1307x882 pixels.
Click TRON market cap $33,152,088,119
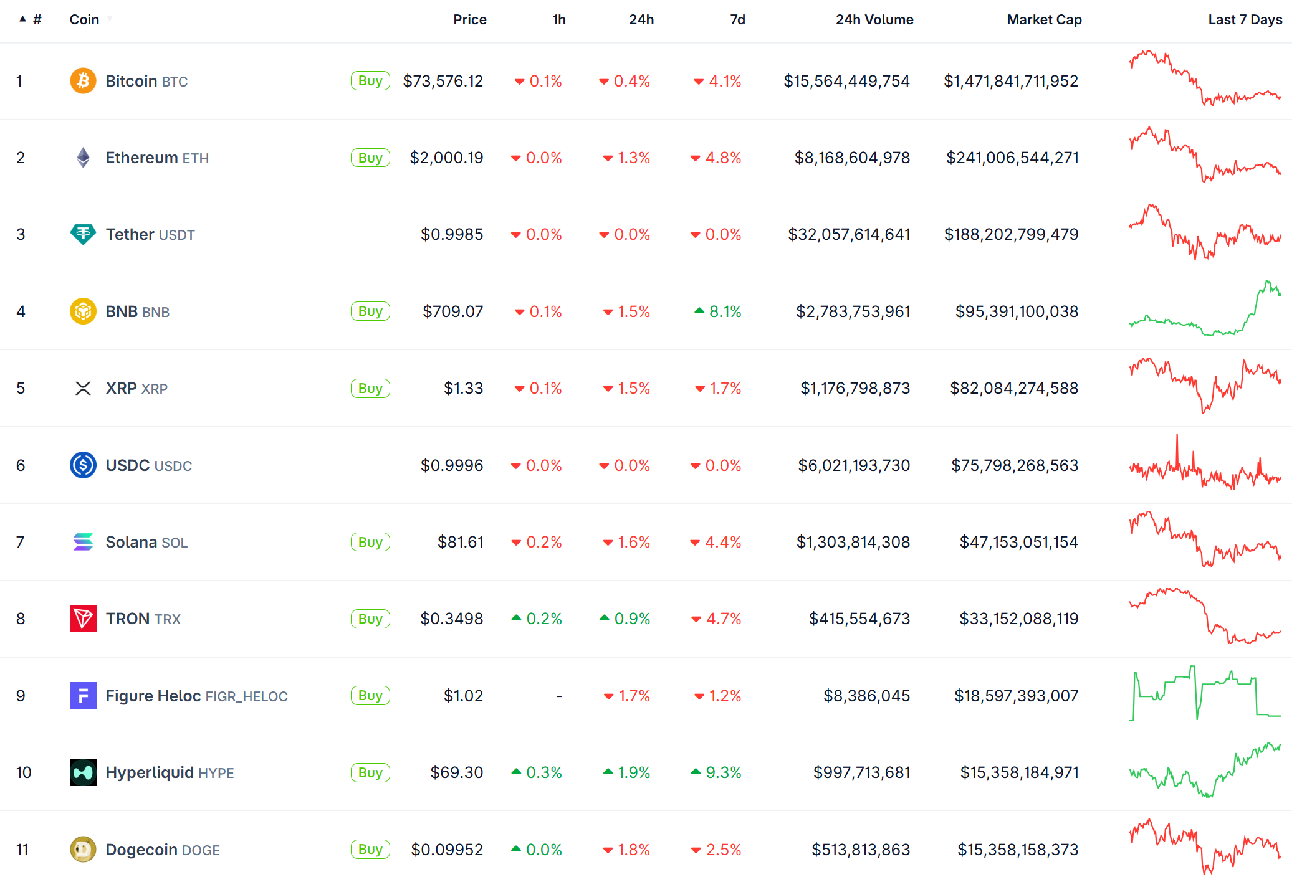coord(1019,619)
